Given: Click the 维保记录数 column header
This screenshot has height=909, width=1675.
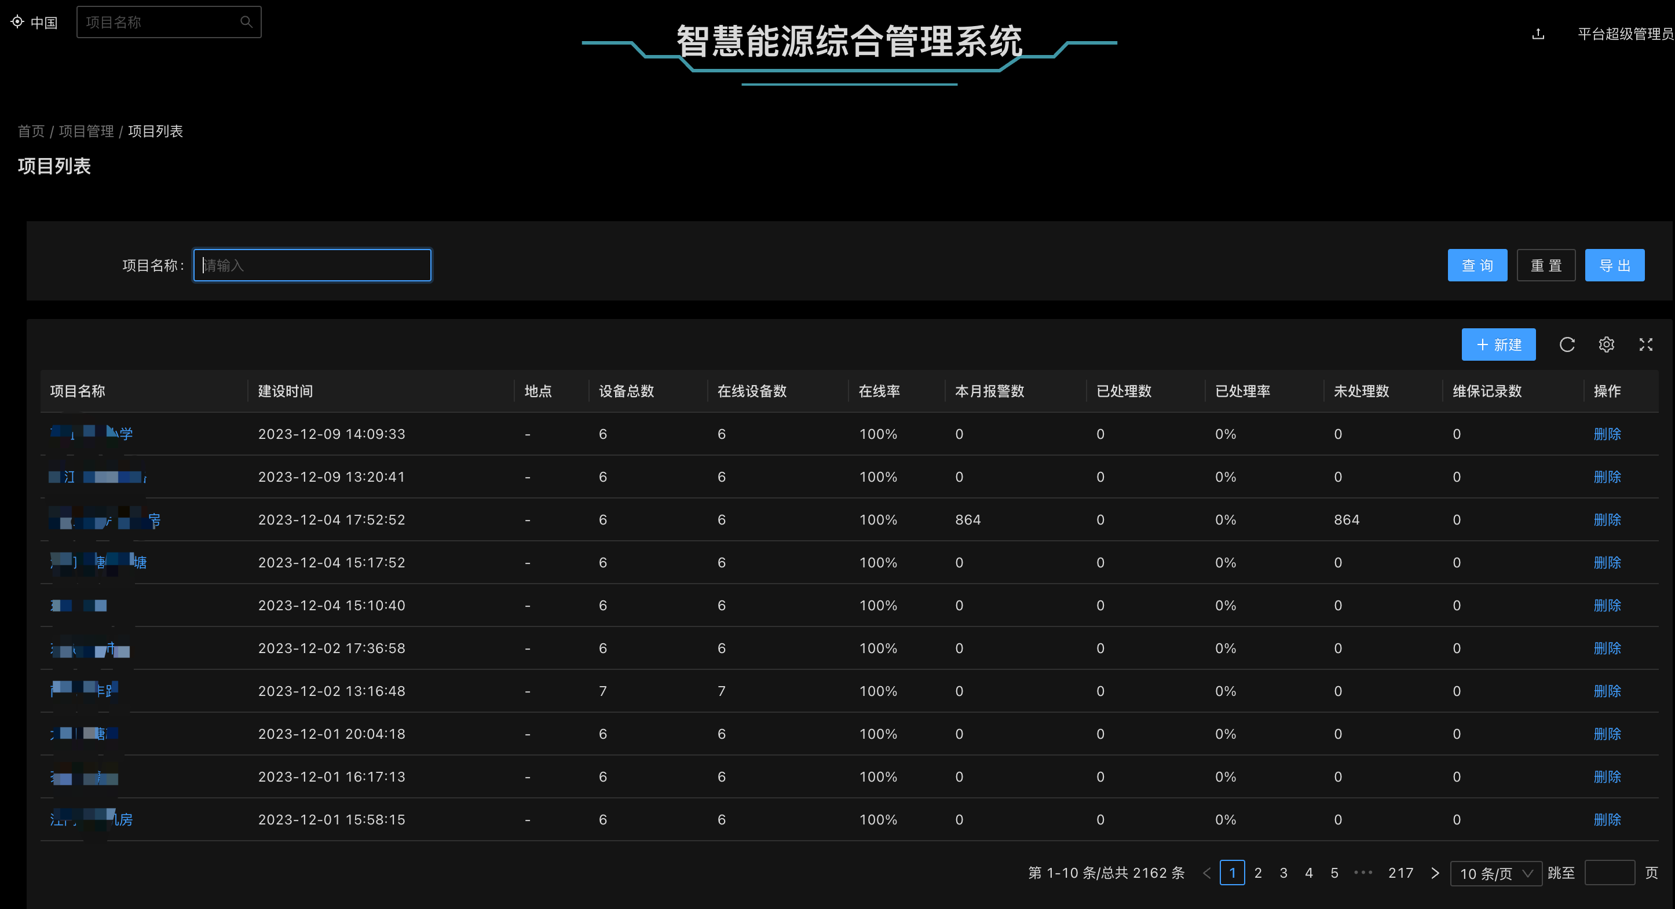Looking at the screenshot, I should (1487, 391).
